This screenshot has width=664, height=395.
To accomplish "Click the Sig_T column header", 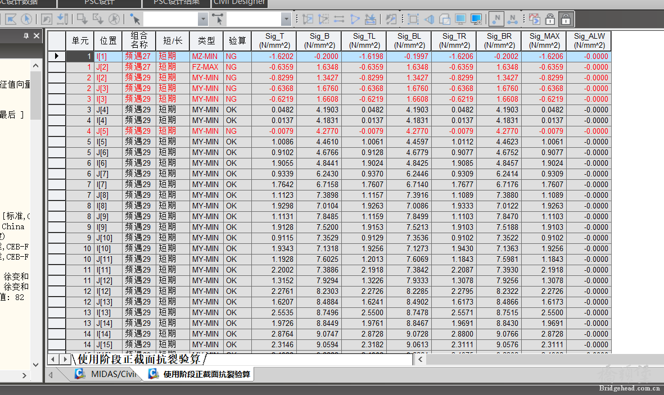I will pos(274,40).
